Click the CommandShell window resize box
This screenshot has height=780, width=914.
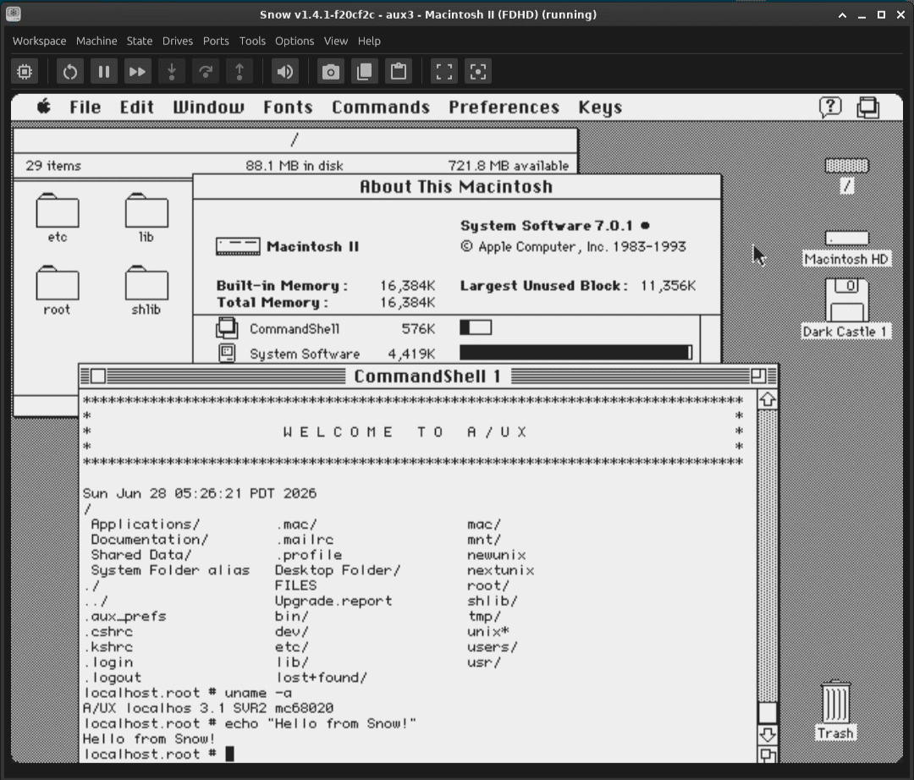pos(768,755)
